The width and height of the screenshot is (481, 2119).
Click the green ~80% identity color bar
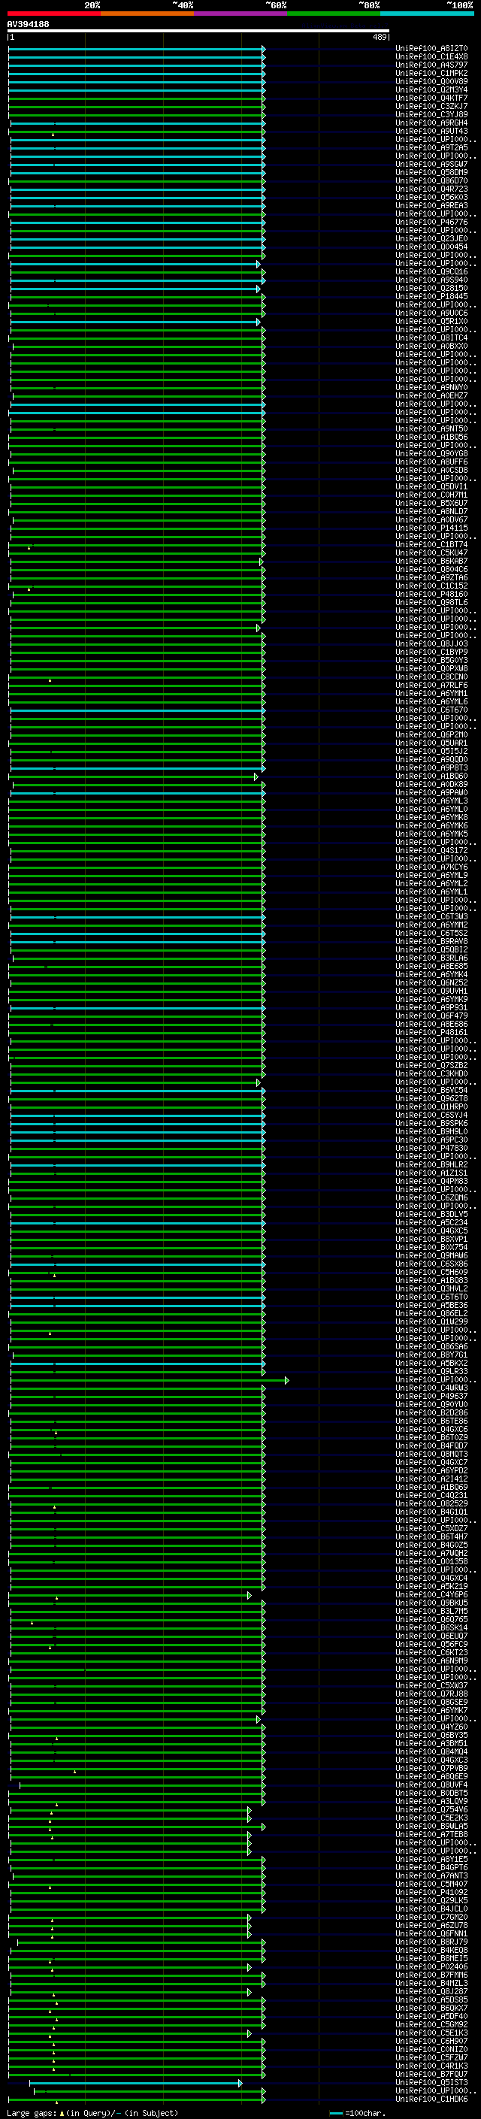334,14
